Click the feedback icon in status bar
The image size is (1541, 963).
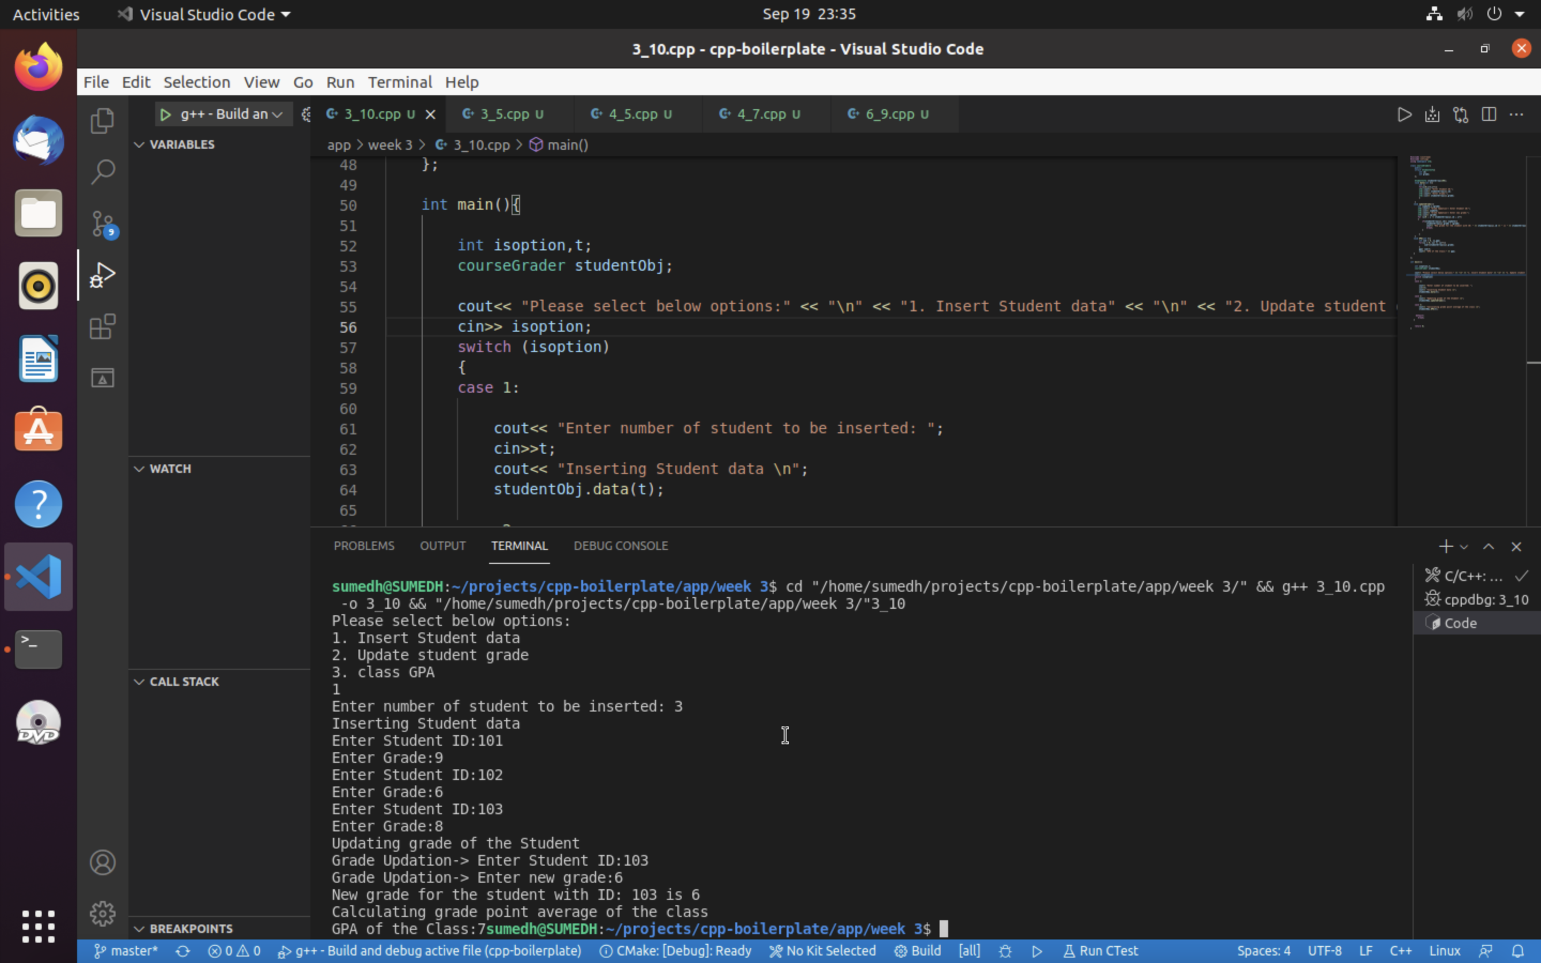(x=1485, y=951)
